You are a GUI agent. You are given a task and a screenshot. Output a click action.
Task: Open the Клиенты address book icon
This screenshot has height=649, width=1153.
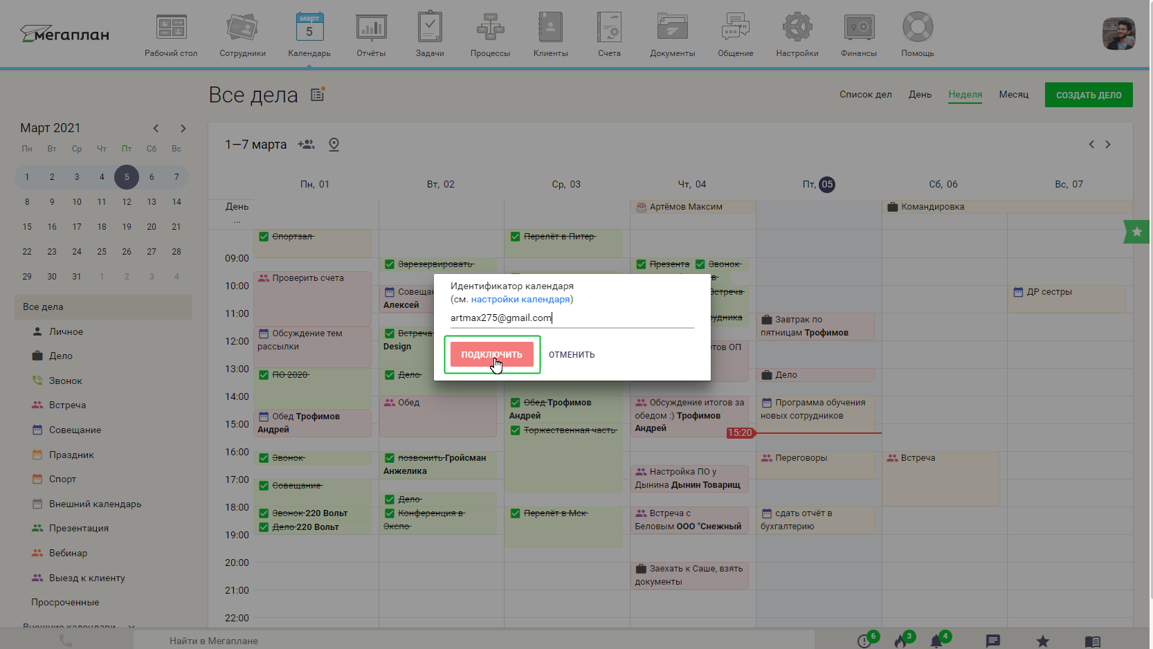(x=550, y=27)
